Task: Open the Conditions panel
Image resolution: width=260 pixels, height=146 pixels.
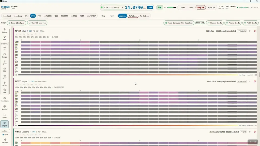Action: [x=5, y=99]
